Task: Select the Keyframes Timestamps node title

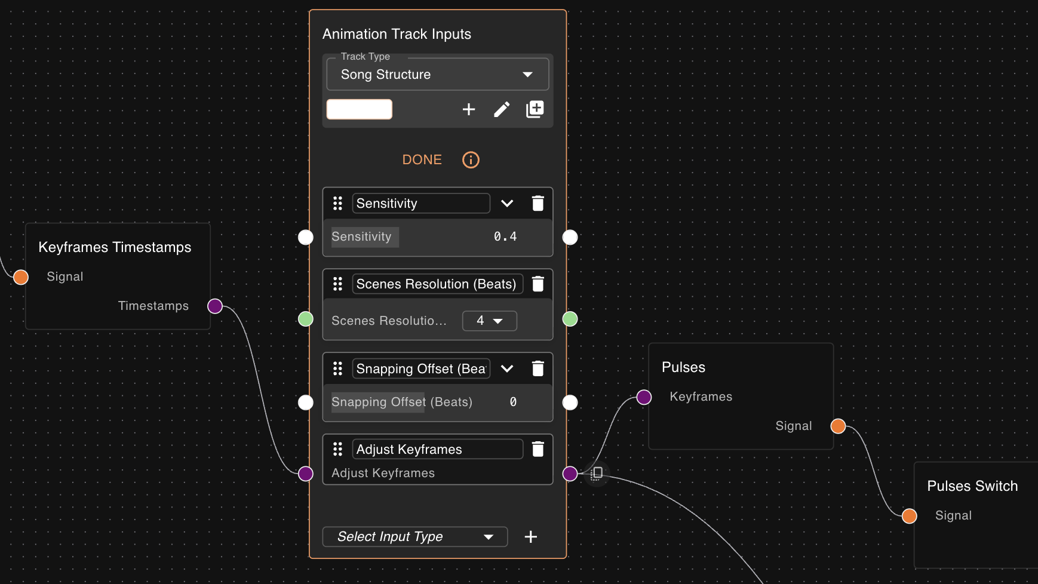Action: [x=115, y=247]
